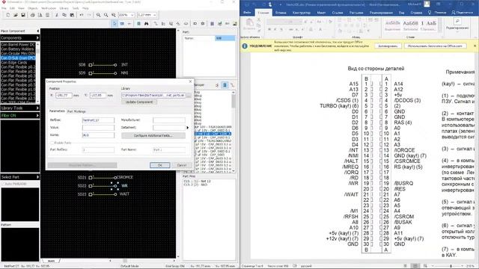Click the Print icon in DipTrace toolbar
Viewport: 479px width, 269px height.
click(x=33, y=15)
